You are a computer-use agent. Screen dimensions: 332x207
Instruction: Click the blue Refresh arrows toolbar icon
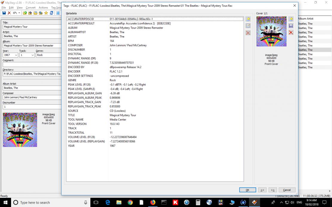coord(51,13)
